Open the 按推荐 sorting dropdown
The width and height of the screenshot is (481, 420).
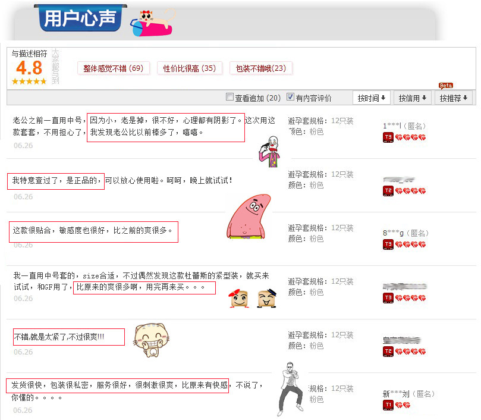point(454,98)
